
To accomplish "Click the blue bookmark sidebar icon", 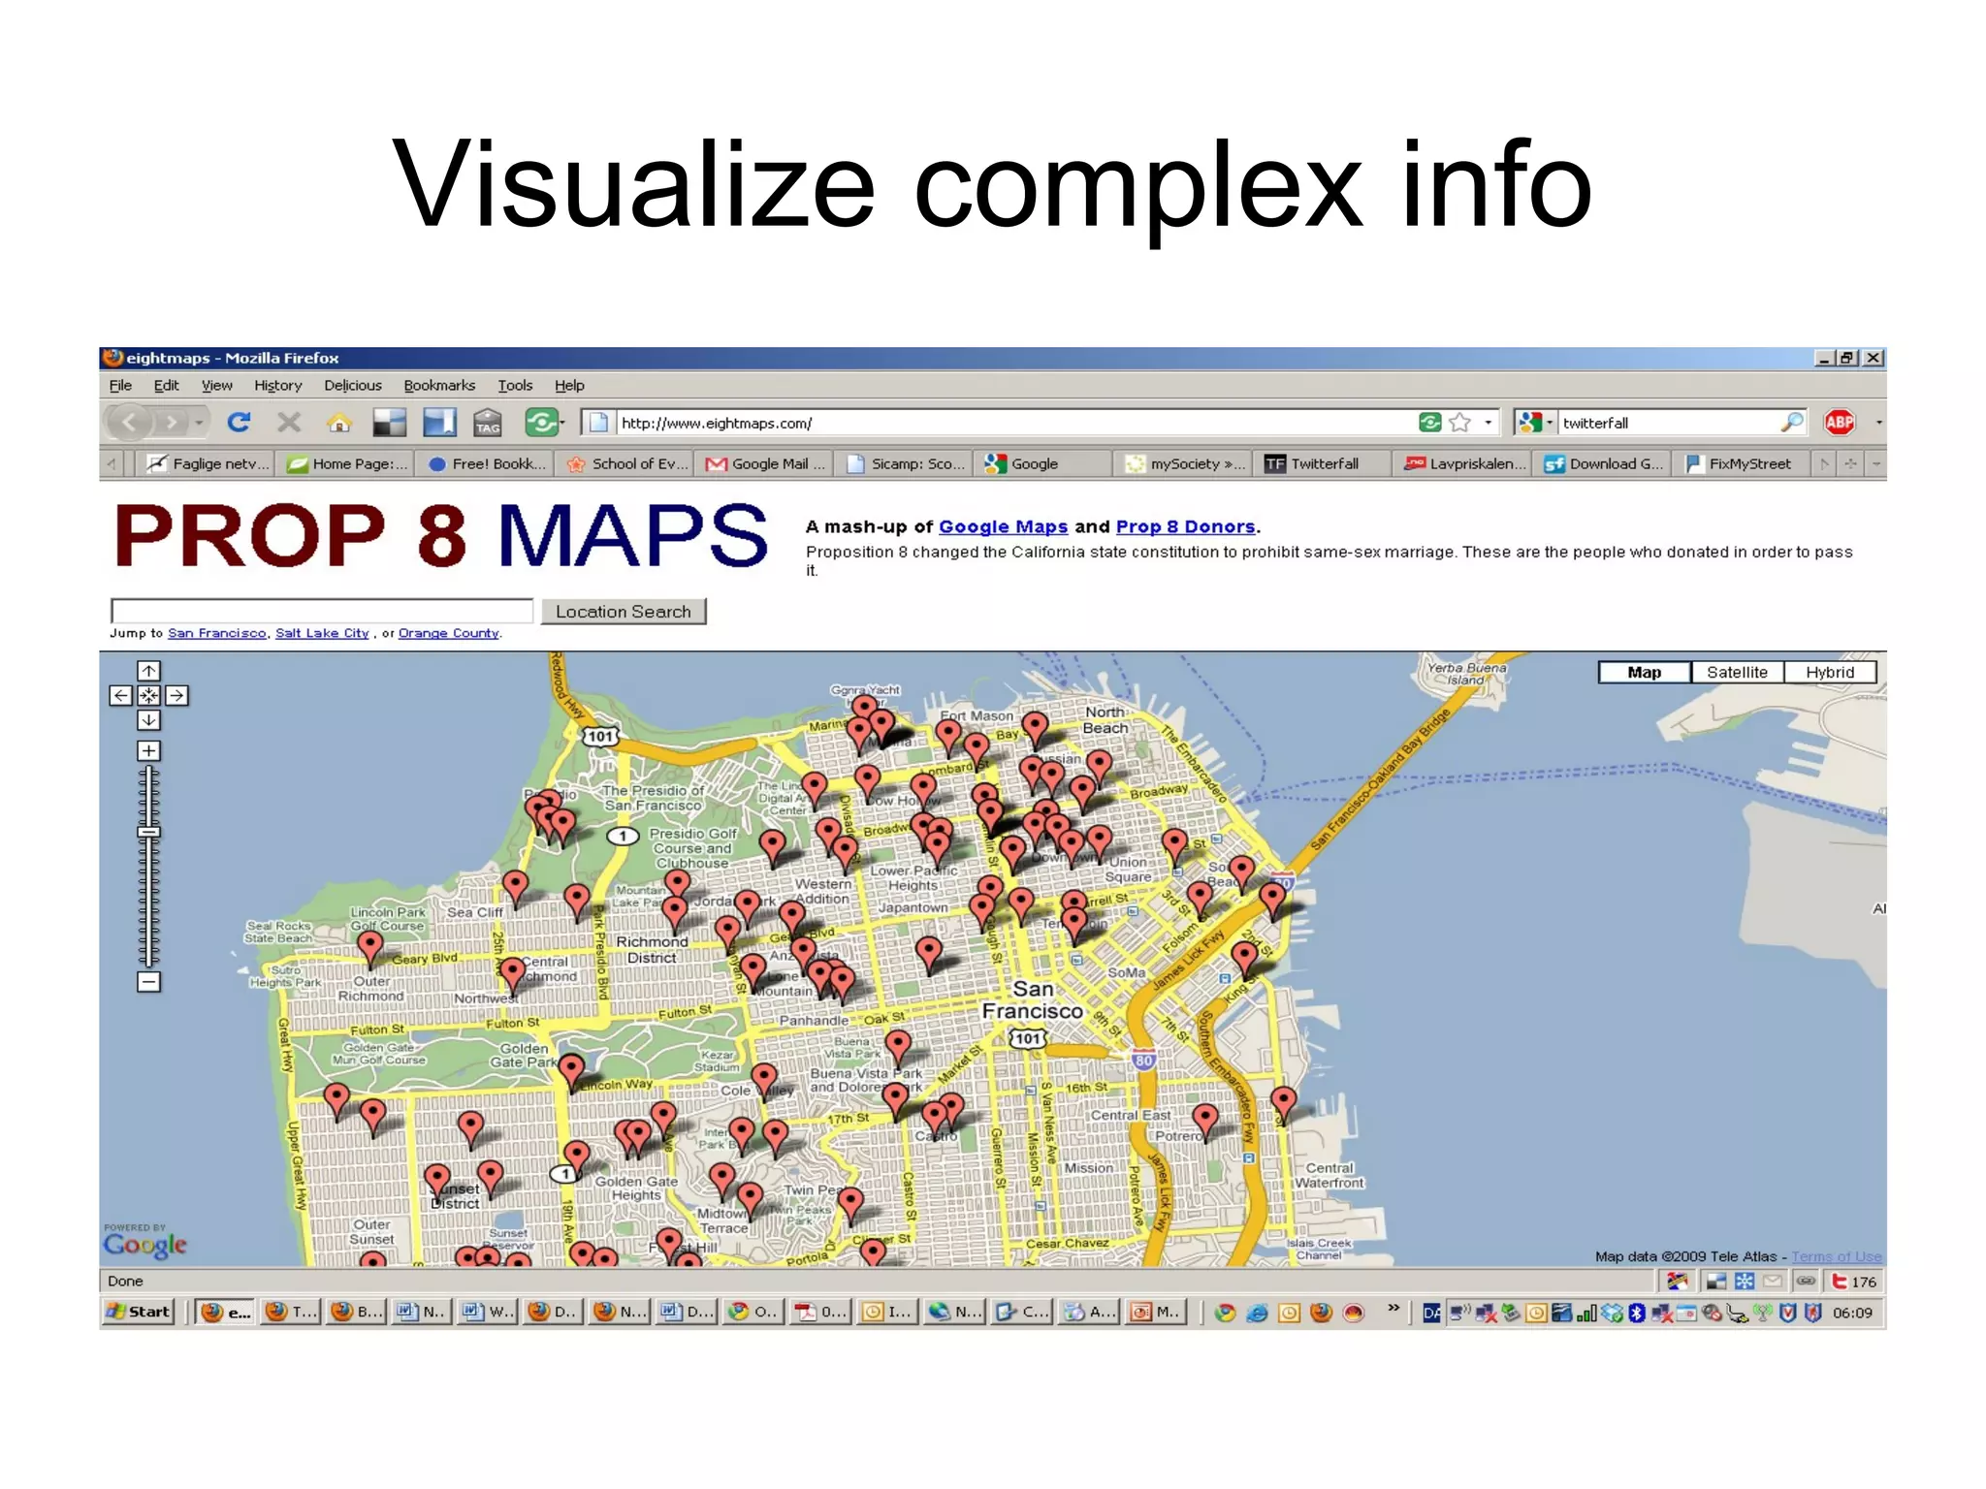I will pyautogui.click(x=439, y=423).
